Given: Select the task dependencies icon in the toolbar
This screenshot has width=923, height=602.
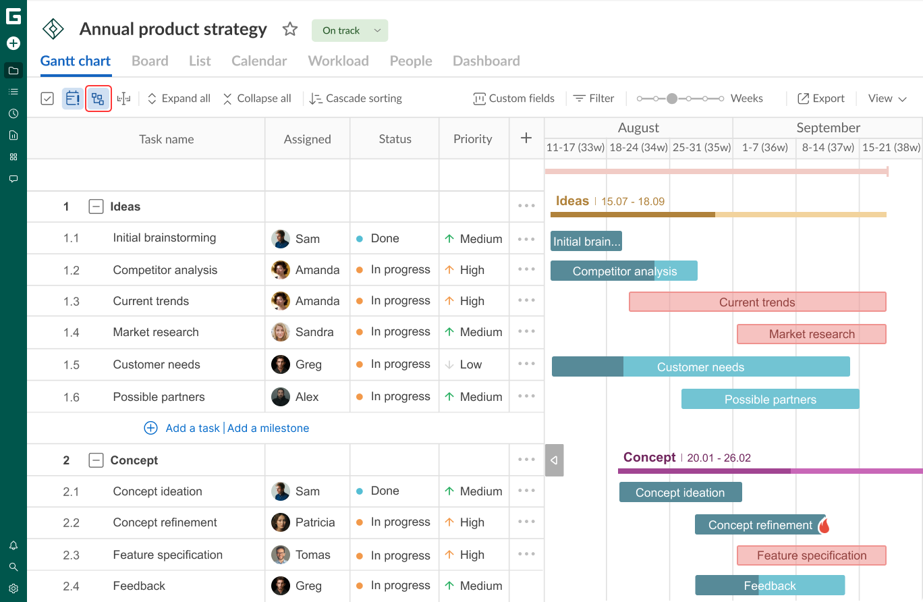Looking at the screenshot, I should pos(98,98).
